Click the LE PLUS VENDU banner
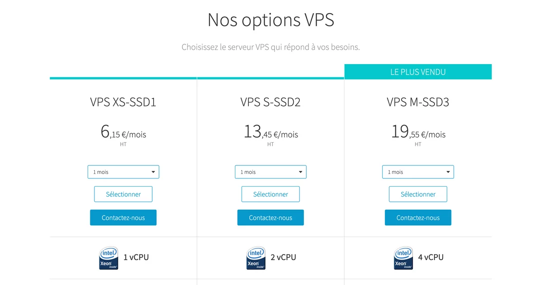 [x=418, y=72]
